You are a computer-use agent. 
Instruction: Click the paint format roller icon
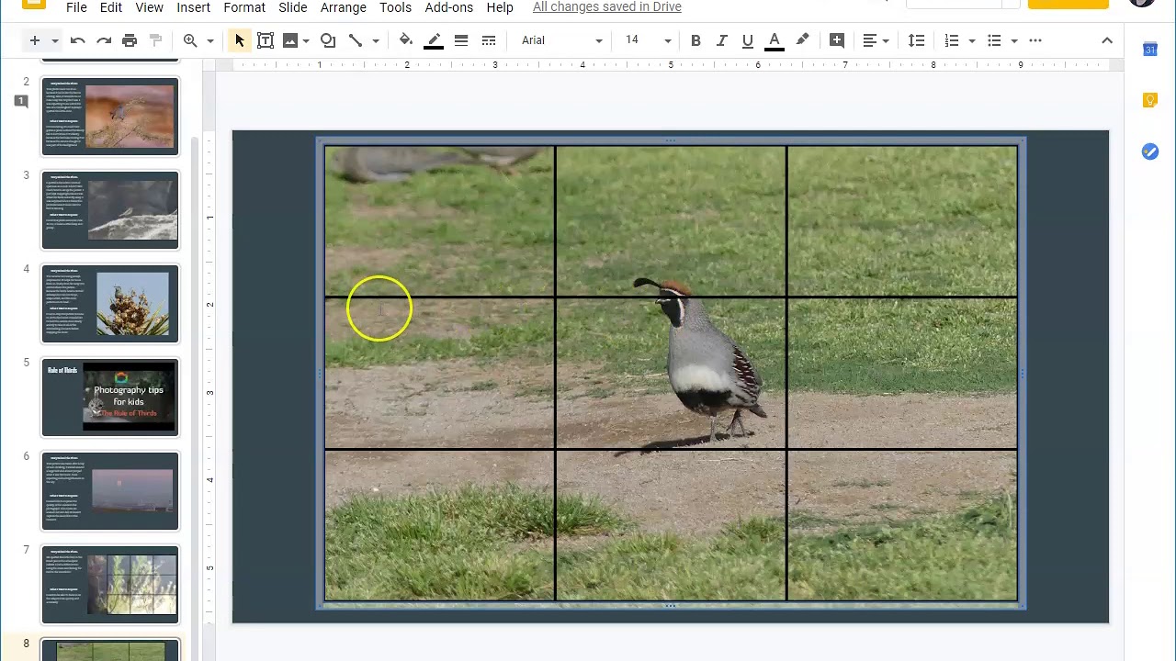[x=155, y=40]
